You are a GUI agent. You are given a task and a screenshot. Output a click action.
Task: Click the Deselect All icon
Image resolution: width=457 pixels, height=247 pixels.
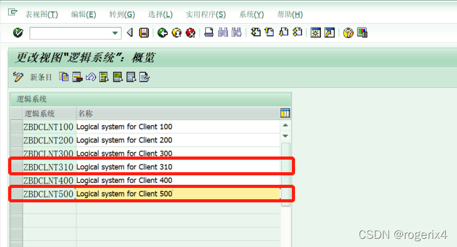tap(131, 77)
